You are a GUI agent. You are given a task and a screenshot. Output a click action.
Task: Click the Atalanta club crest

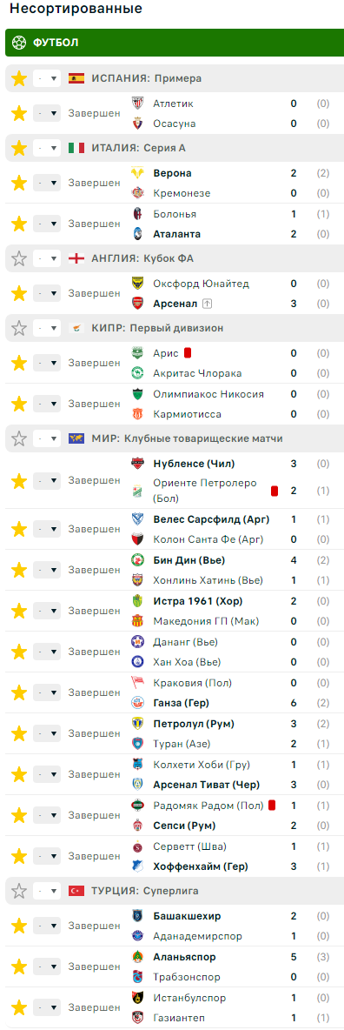(137, 234)
